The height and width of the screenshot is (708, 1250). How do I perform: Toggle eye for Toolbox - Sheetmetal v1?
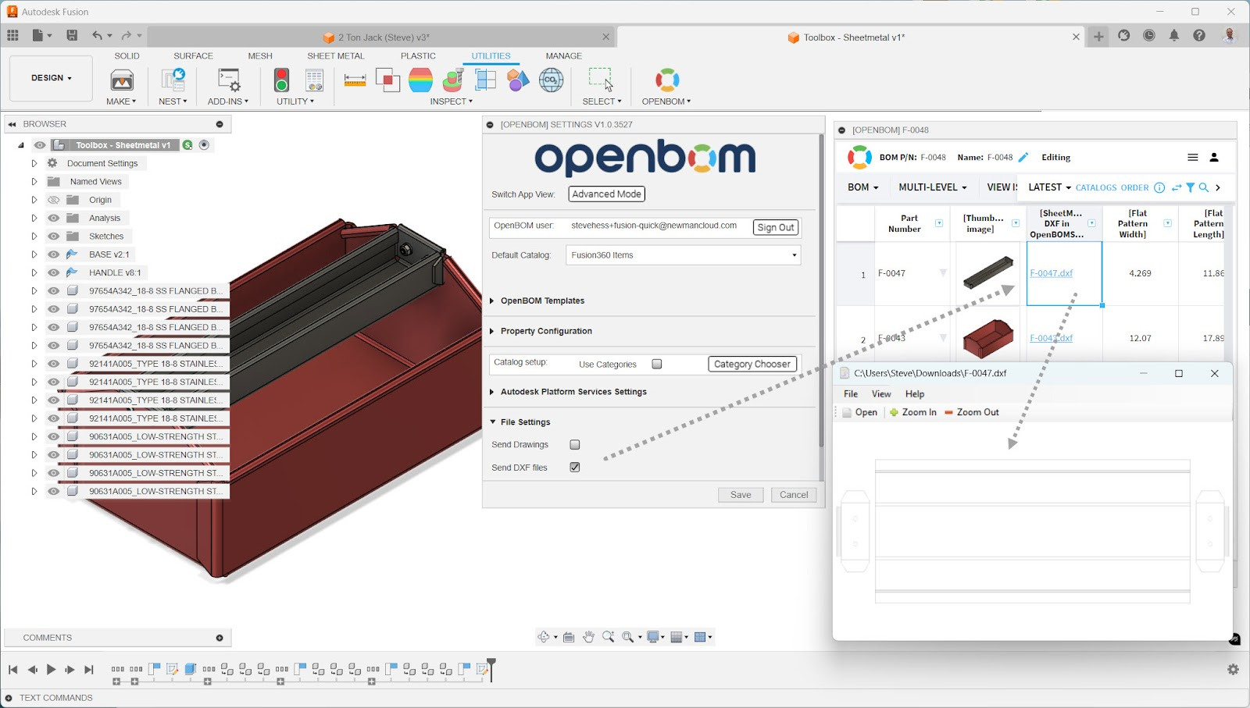coord(40,145)
